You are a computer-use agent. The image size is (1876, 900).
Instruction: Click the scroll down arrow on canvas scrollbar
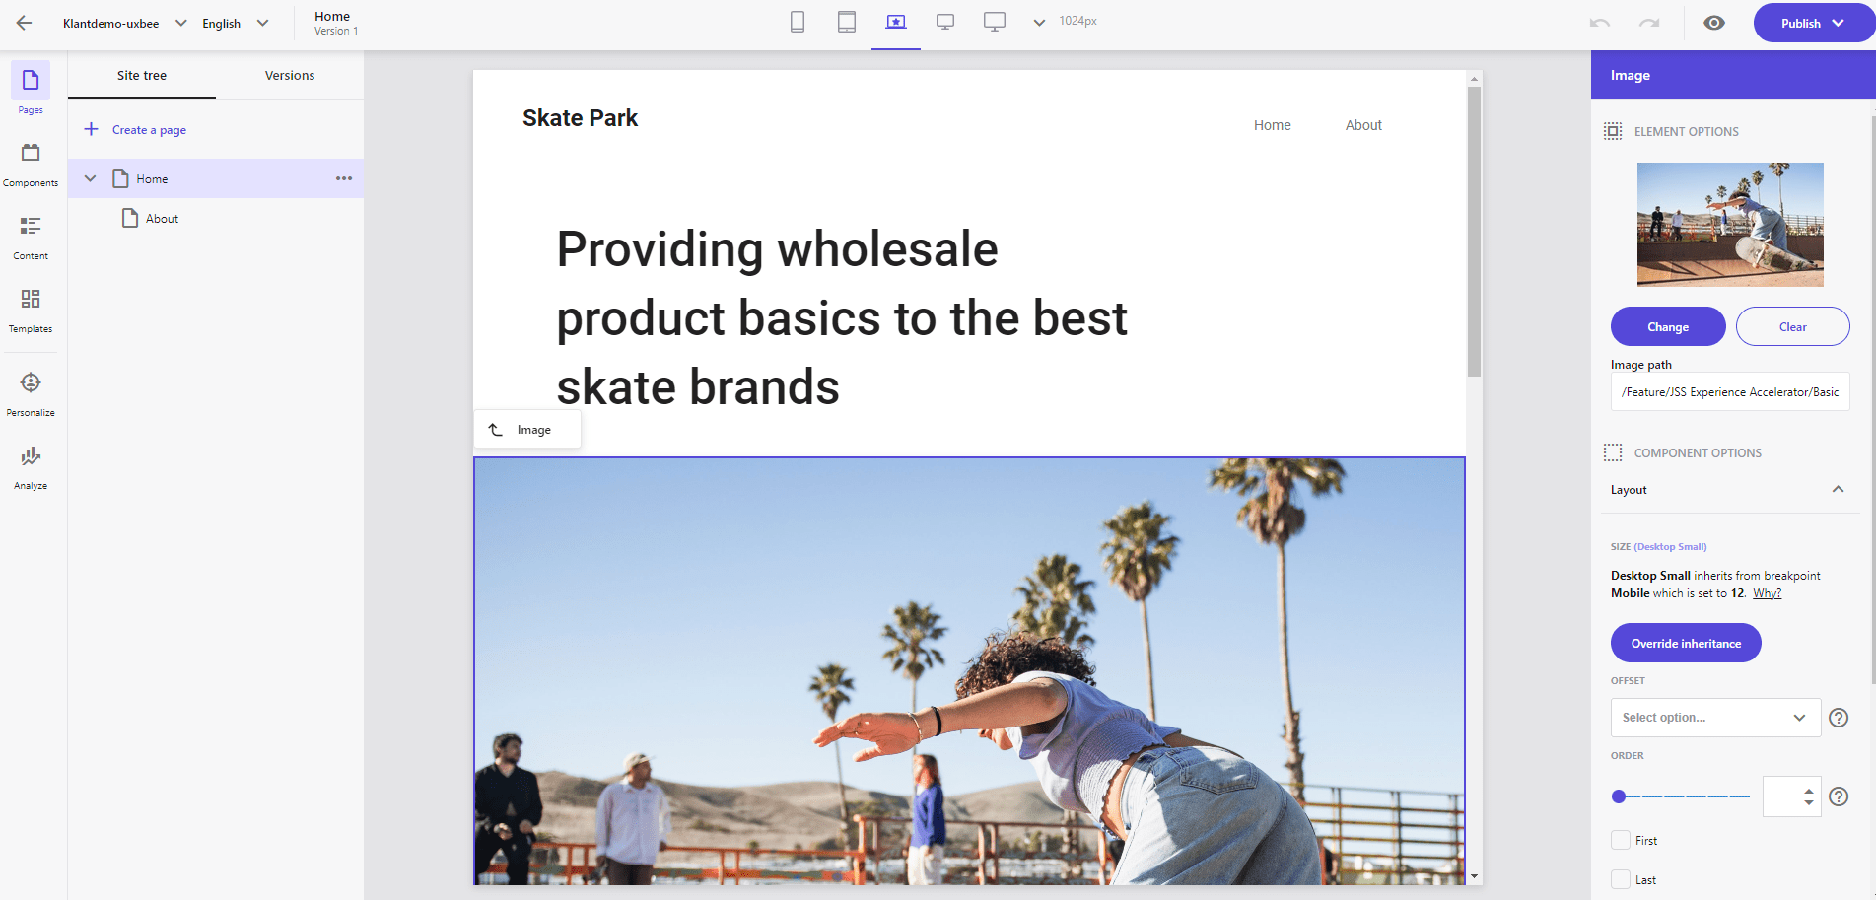[x=1474, y=876]
